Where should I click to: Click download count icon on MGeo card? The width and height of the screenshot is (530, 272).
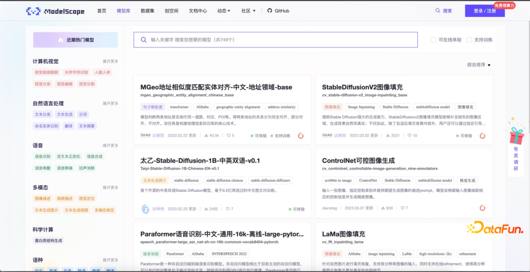click(x=206, y=136)
